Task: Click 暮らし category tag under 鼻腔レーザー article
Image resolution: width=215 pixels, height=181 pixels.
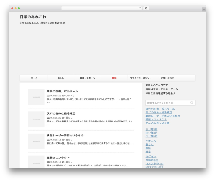Action: tap(69, 140)
